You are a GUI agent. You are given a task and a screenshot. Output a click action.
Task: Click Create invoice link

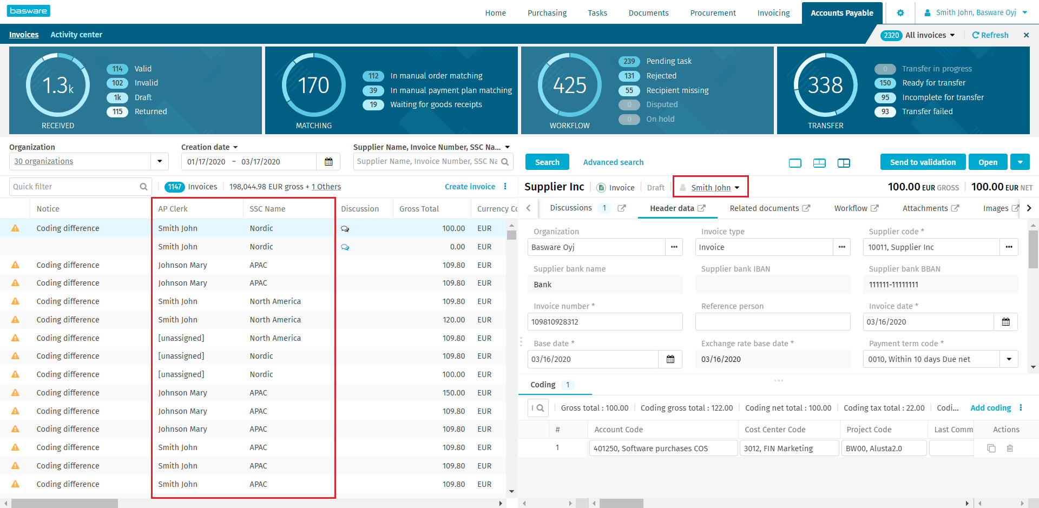click(470, 187)
